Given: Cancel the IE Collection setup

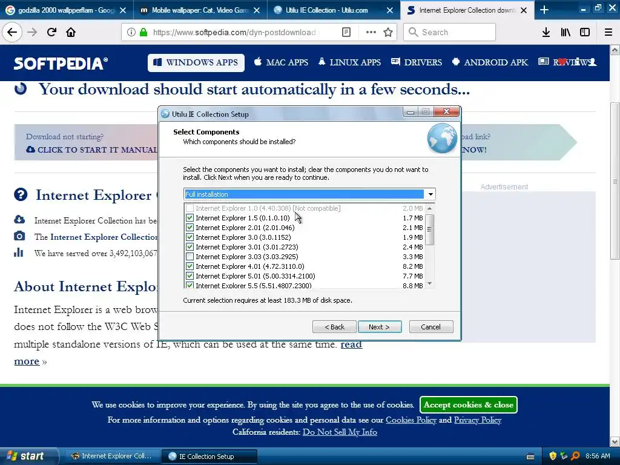Looking at the screenshot, I should point(431,327).
